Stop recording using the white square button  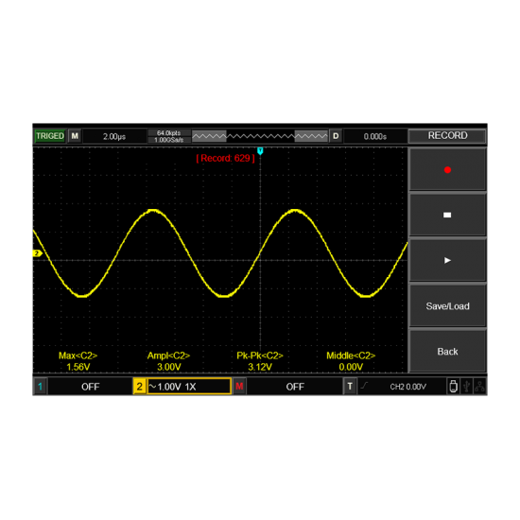point(448,215)
